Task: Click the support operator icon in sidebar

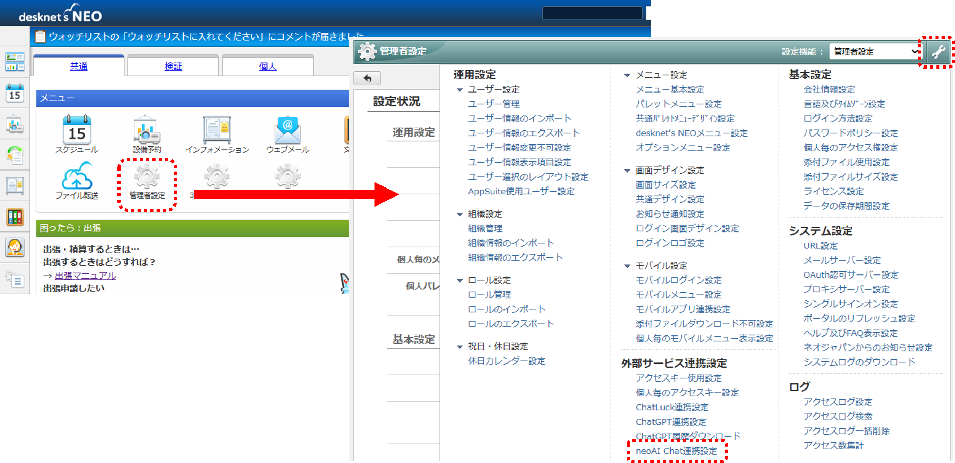Action: pyautogui.click(x=15, y=247)
